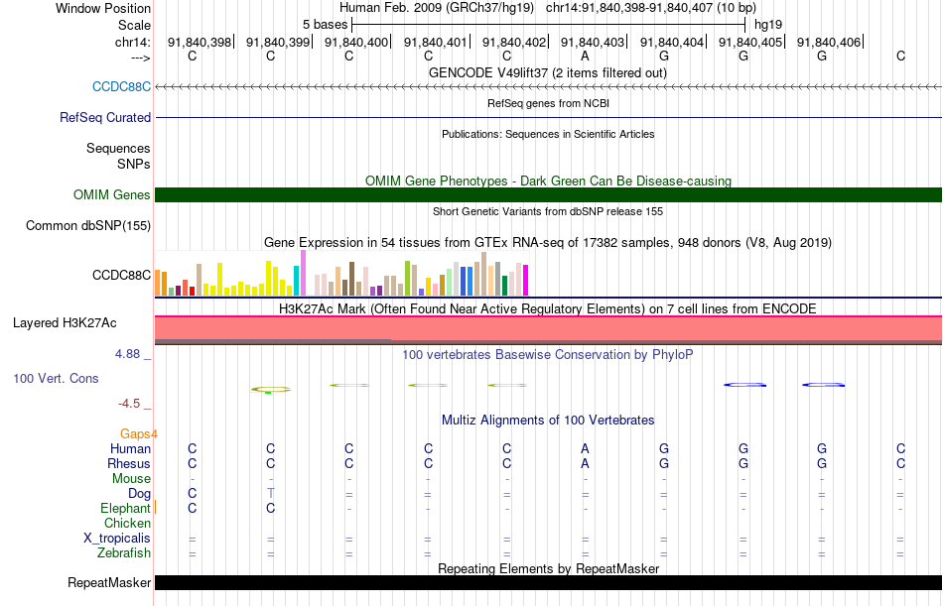
Task: Click the Dog T base in alignment
Action: pyautogui.click(x=271, y=494)
